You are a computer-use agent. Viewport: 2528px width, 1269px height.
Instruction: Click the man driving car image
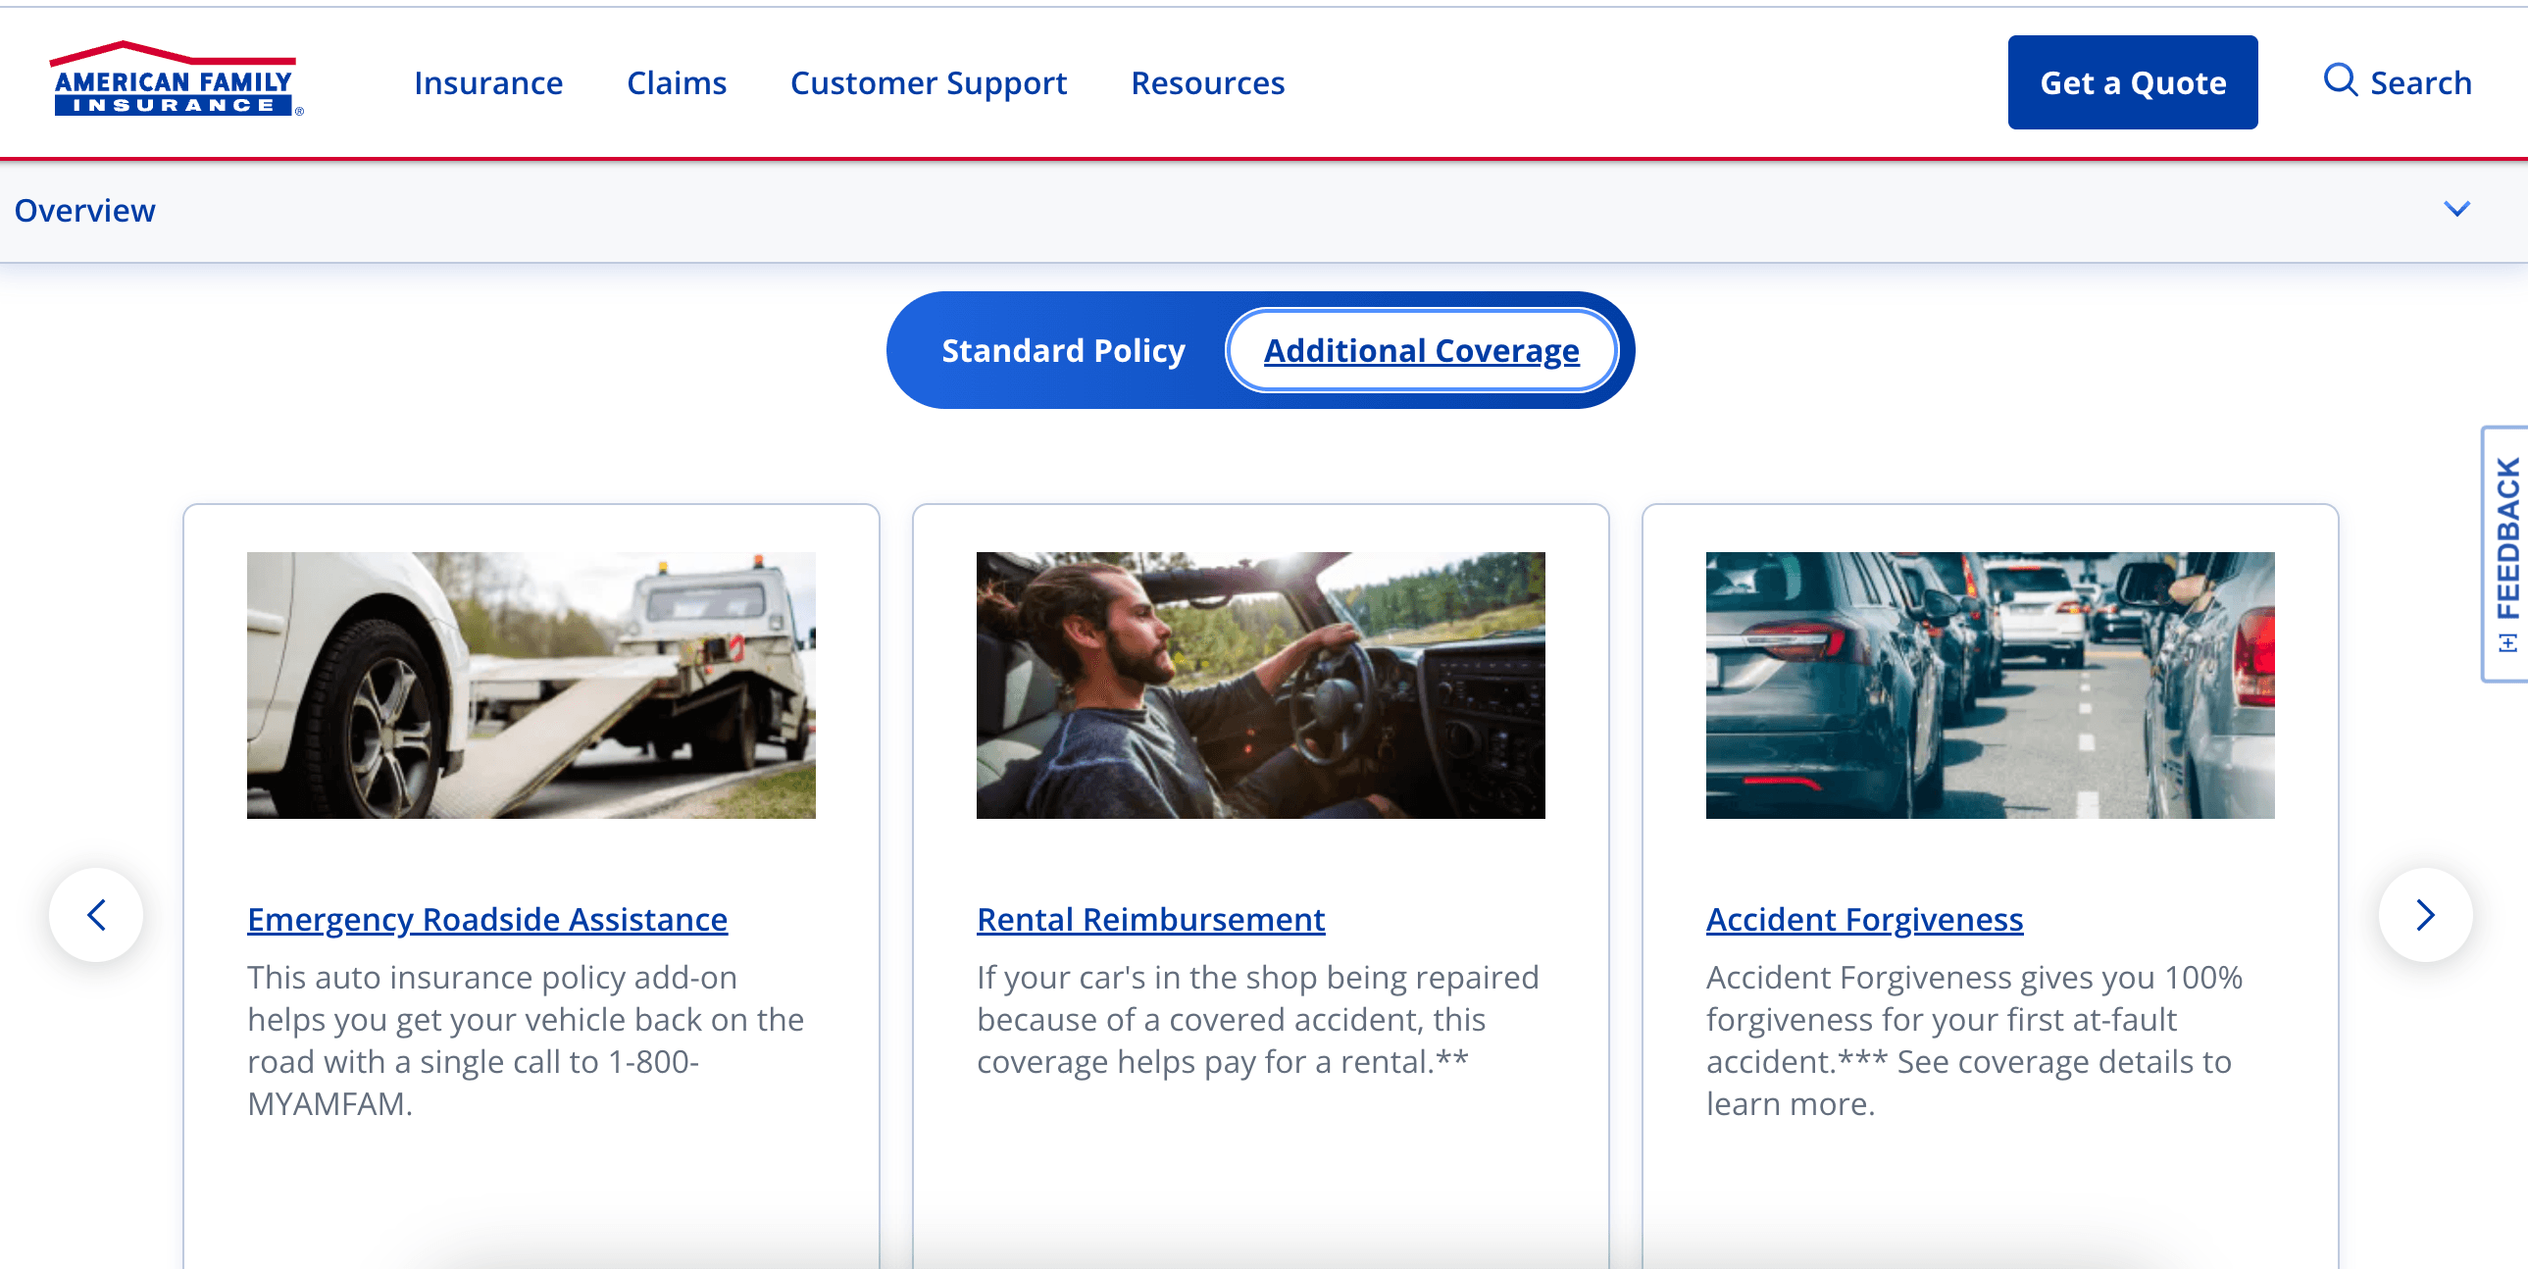click(1260, 685)
